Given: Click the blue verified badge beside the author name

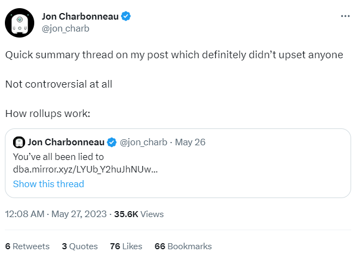Looking at the screenshot, I should tap(126, 16).
